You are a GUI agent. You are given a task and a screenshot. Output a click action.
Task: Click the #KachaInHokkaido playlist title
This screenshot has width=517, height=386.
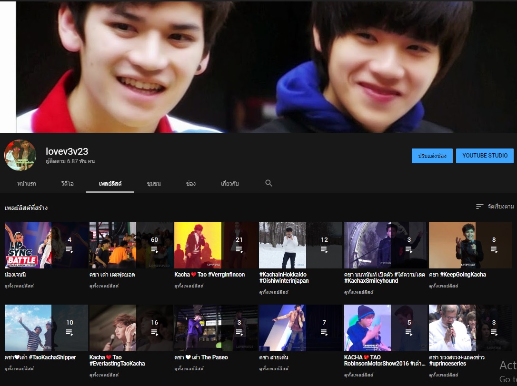(284, 277)
